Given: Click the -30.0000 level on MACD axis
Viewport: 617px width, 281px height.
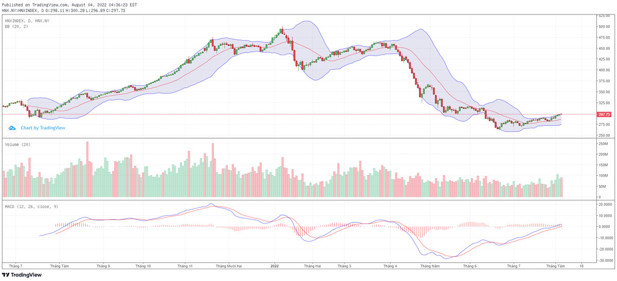Looking at the screenshot, I should click(605, 260).
